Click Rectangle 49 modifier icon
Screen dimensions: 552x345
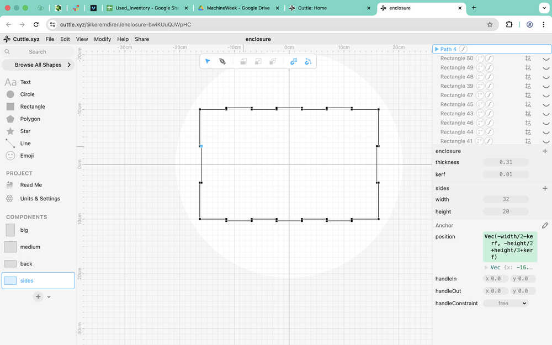click(x=528, y=67)
